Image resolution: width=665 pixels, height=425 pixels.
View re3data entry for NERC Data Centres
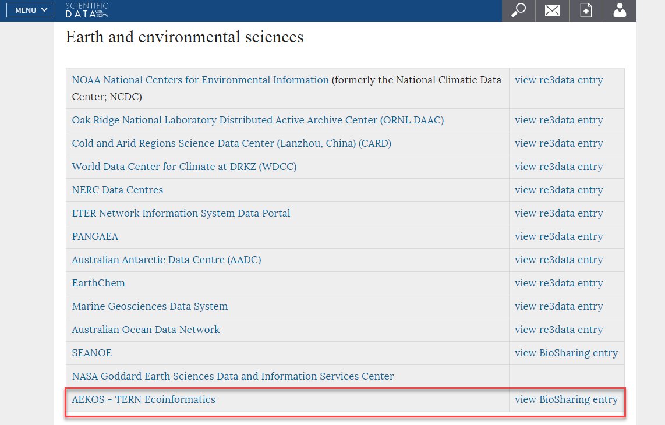point(558,190)
